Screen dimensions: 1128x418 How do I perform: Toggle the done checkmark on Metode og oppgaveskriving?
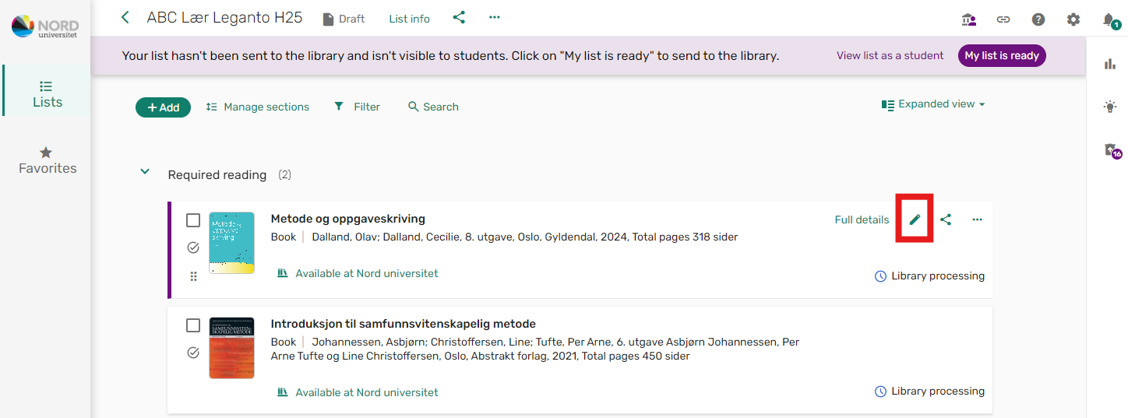coord(193,248)
